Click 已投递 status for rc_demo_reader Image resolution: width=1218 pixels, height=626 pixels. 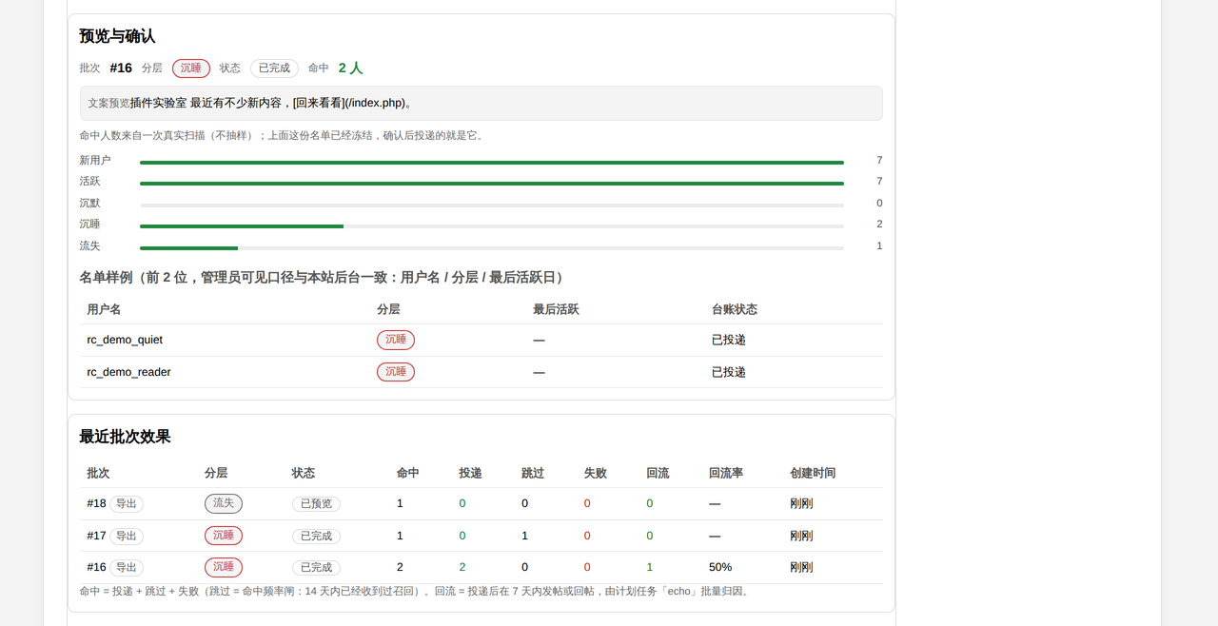pos(729,372)
